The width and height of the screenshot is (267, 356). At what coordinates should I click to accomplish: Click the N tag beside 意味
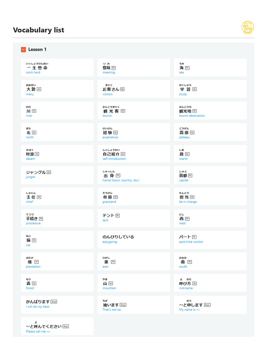114,68
